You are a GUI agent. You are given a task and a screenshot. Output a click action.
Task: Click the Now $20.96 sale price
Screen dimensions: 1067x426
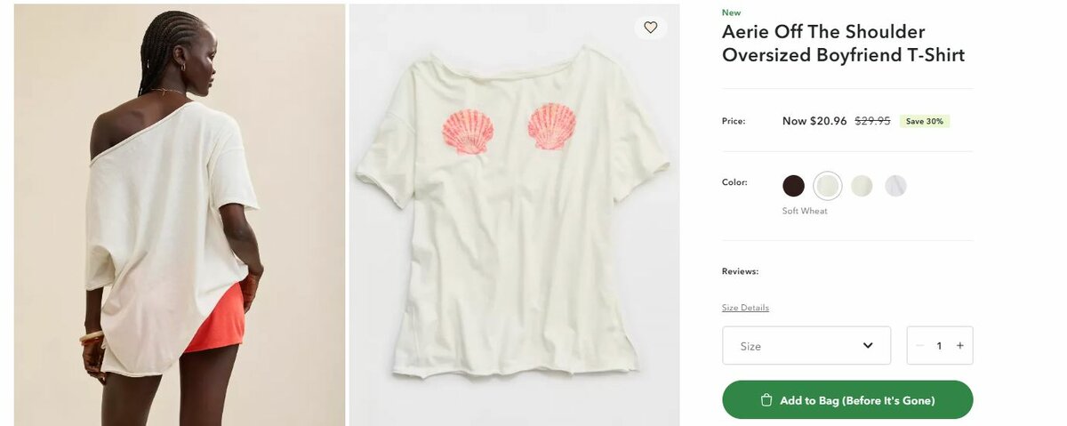(x=814, y=121)
